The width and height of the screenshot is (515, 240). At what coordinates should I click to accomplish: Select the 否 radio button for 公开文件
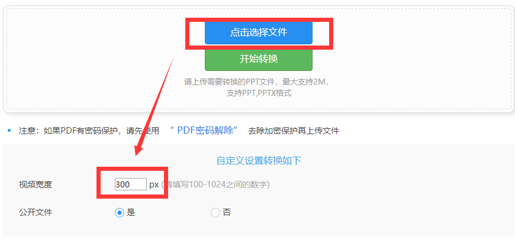pyautogui.click(x=215, y=213)
